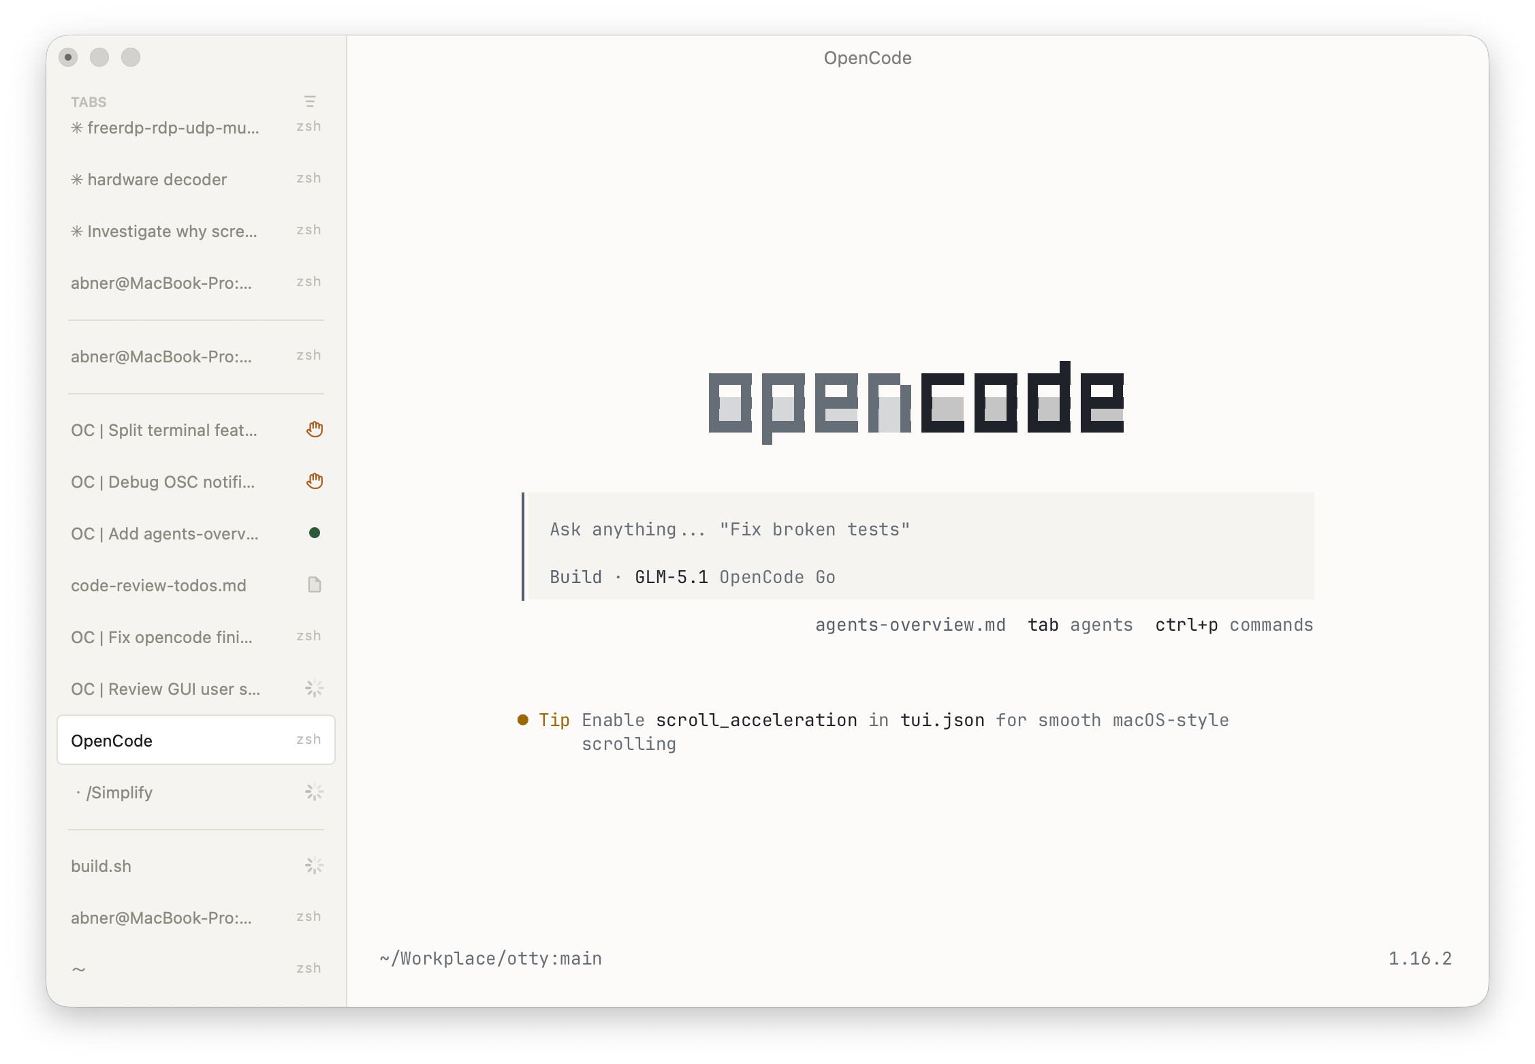The height and width of the screenshot is (1064, 1535).
Task: Click OpenCode Go provider label
Action: 777,577
